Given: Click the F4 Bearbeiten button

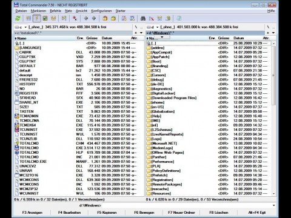Looking at the screenshot, I should [x=69, y=213].
